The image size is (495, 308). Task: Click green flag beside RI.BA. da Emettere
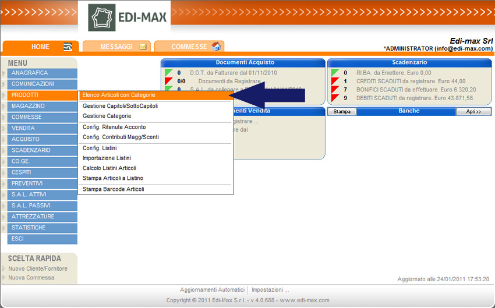click(x=335, y=73)
